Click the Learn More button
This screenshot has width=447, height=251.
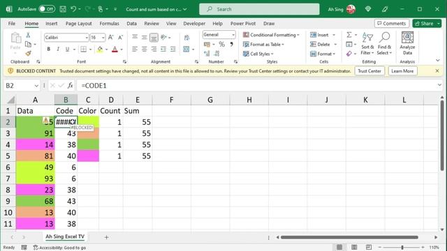[402, 71]
